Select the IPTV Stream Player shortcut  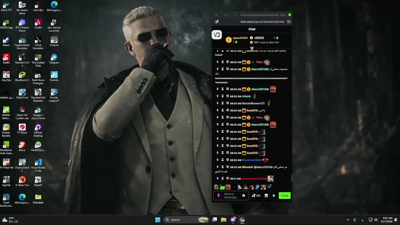click(22, 25)
